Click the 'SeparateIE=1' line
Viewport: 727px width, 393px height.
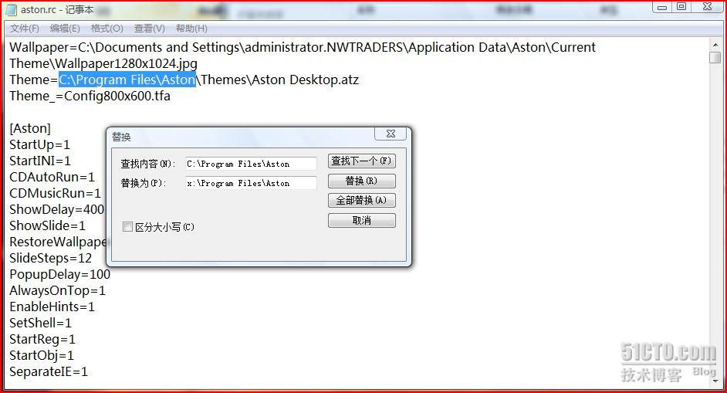49,371
